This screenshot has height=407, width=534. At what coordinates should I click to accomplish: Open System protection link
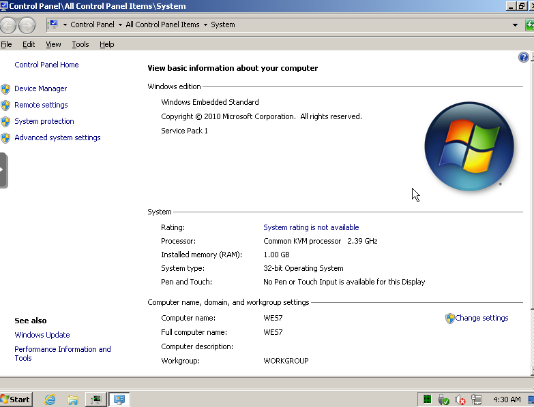[44, 121]
